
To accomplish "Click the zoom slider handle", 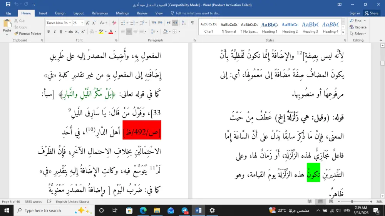I will [352, 201].
